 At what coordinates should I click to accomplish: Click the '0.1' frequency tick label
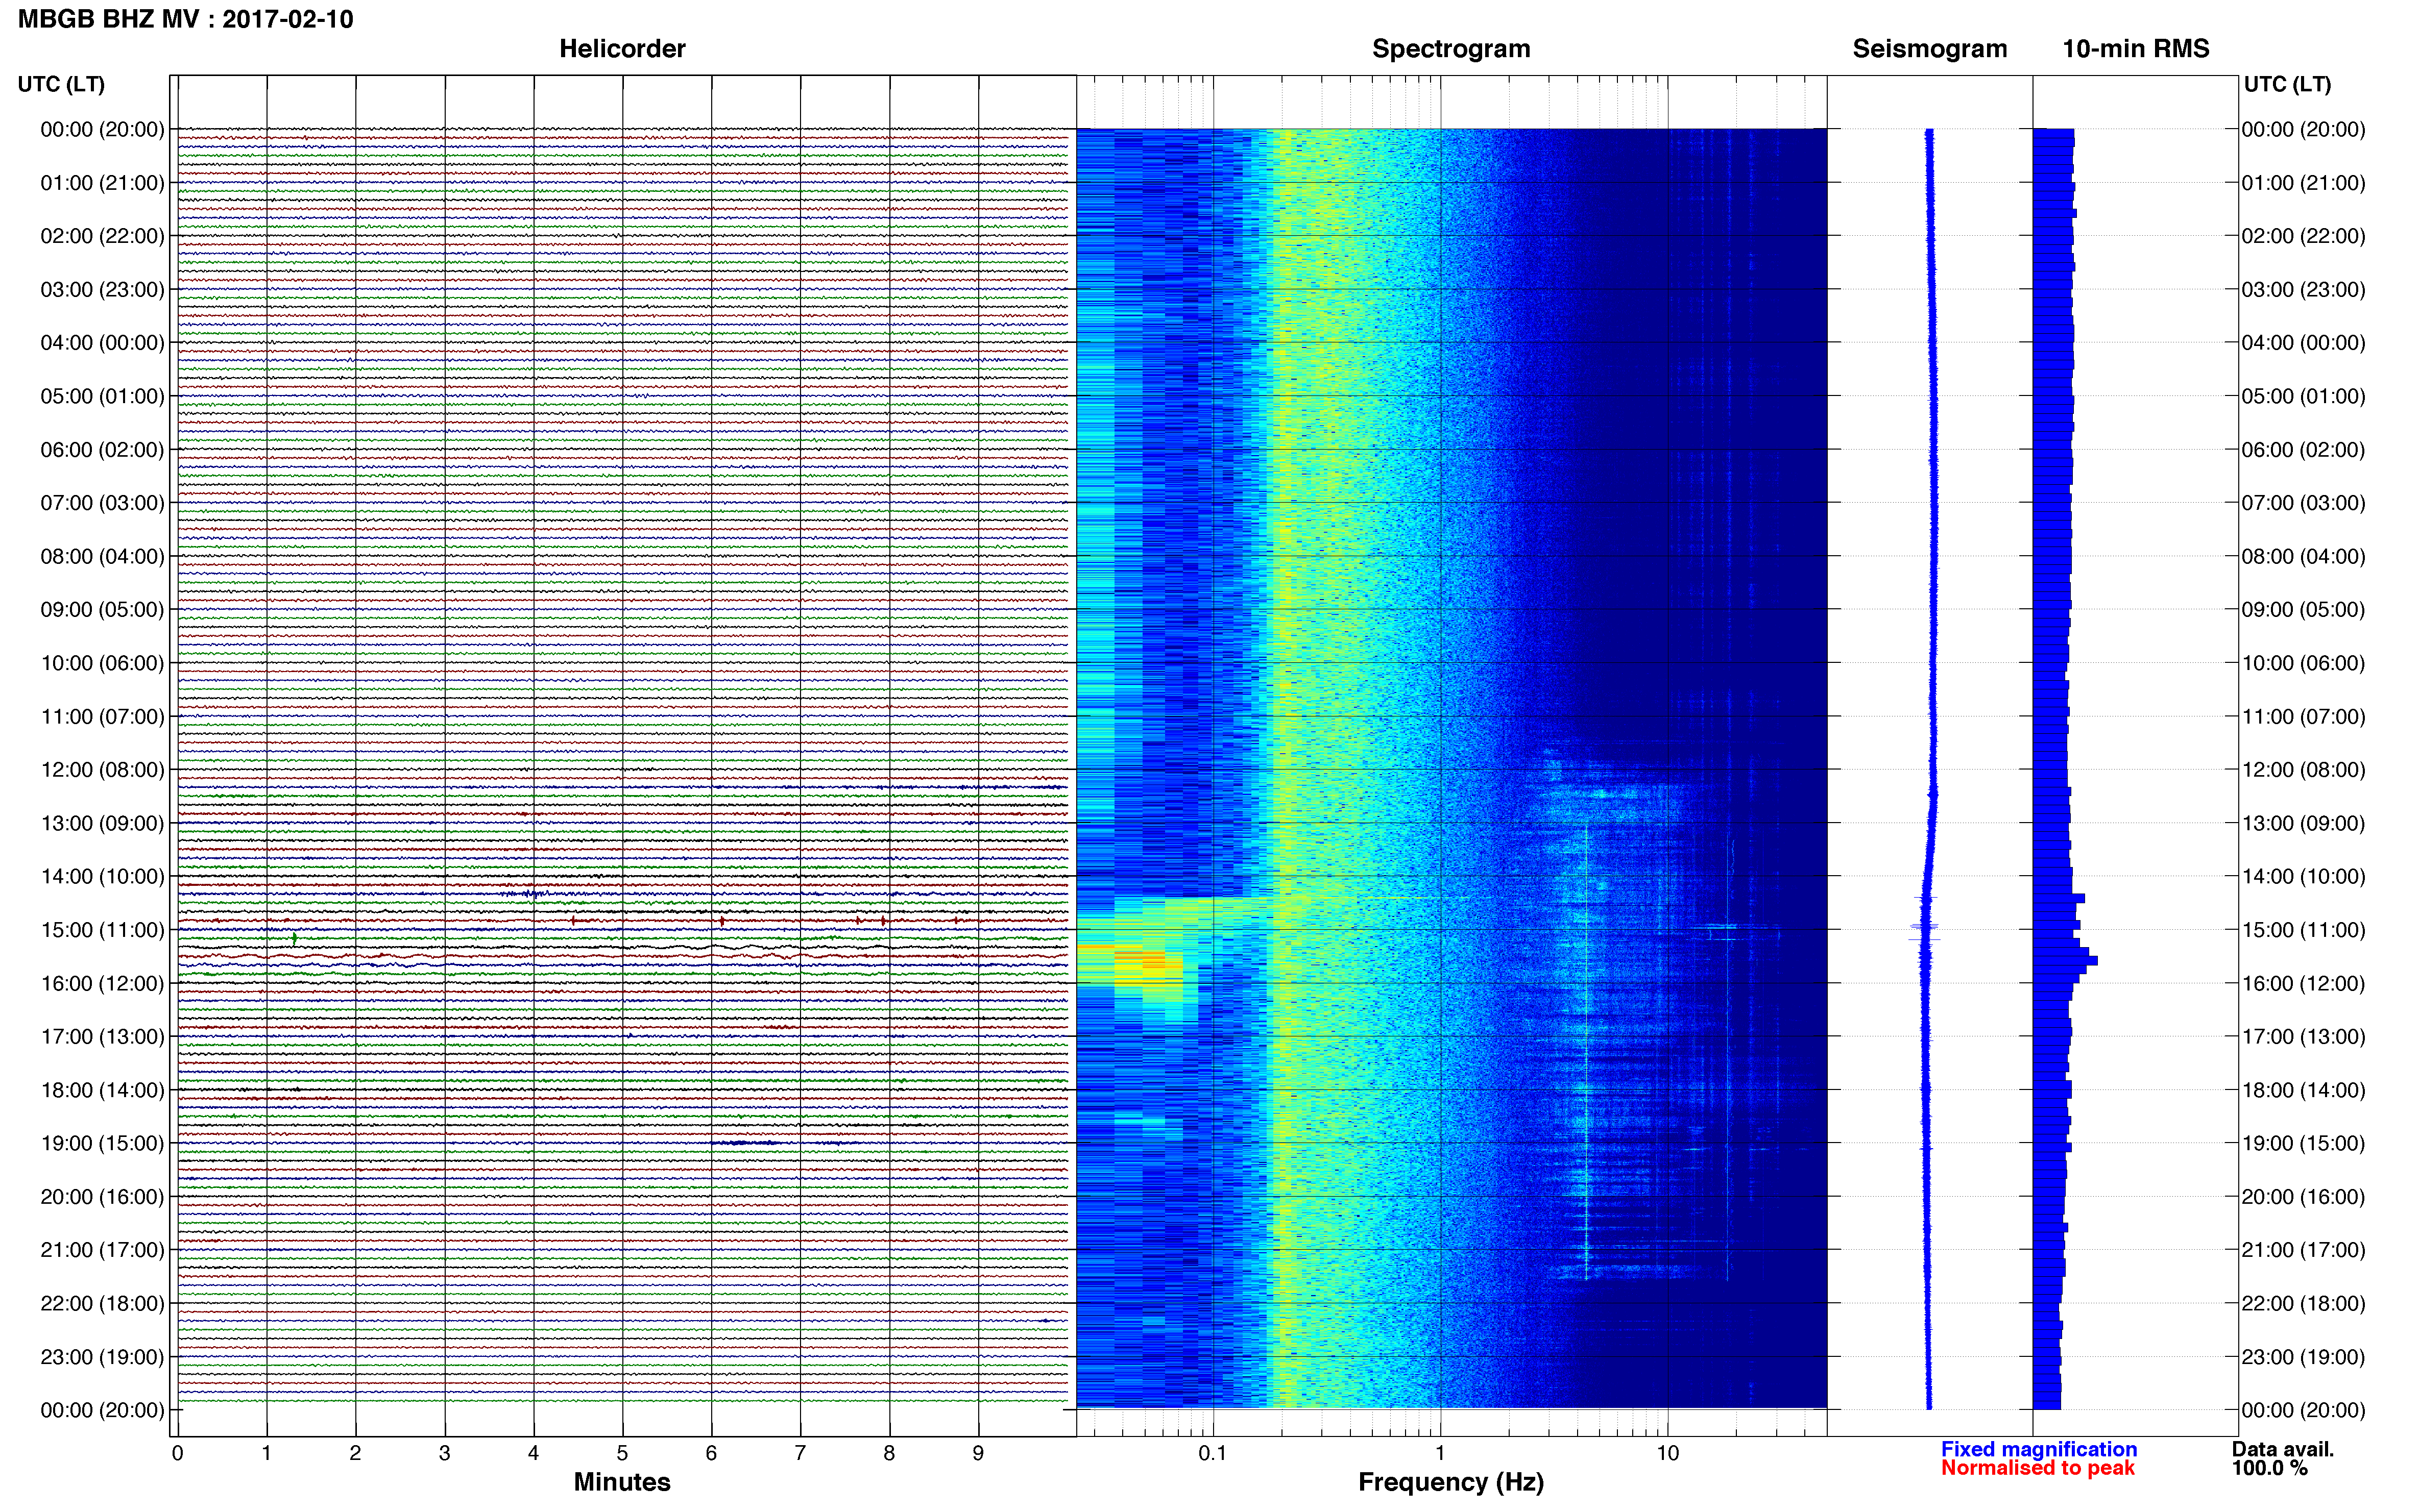(1213, 1453)
